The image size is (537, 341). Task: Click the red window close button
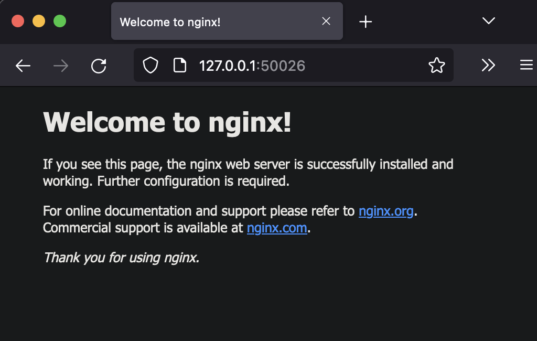18,21
